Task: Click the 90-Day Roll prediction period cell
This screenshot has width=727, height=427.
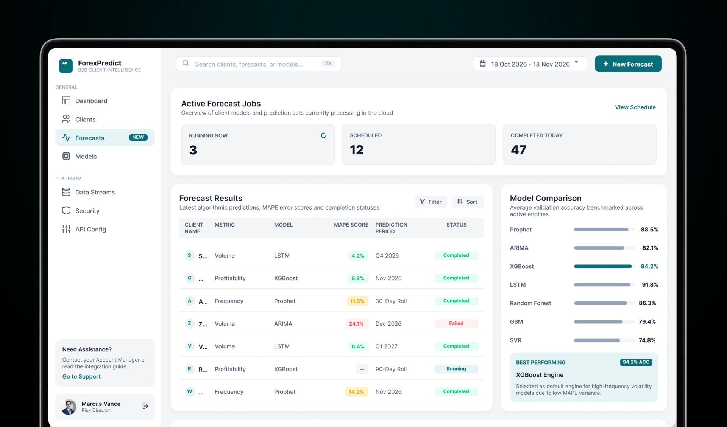Action: (x=391, y=369)
